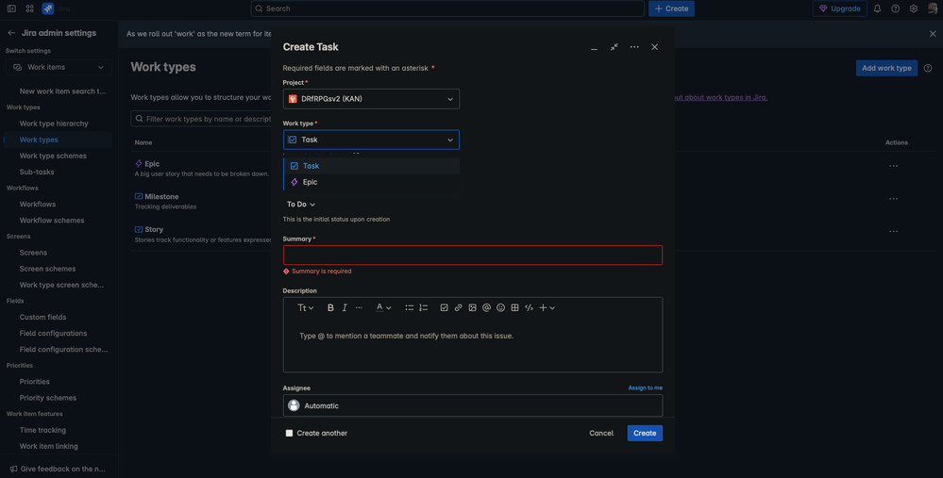Image resolution: width=943 pixels, height=478 pixels.
Task: Dismiss the announcement banner
Action: 933,34
